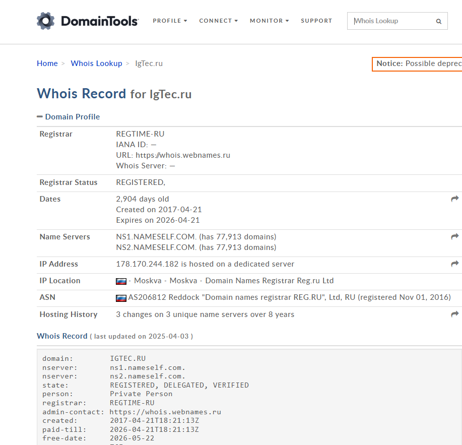Viewport: 462px width, 445px height.
Task: Click the Whois Record section heading
Action: click(62, 336)
